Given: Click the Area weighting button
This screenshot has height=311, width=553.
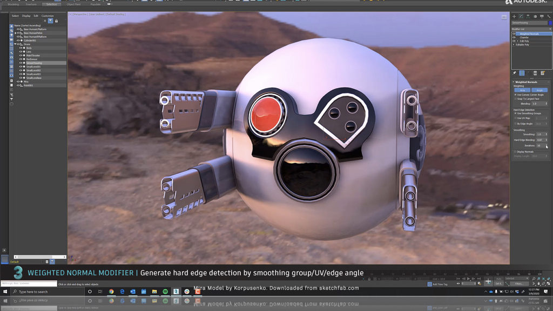Looking at the screenshot, I should tap(522, 90).
